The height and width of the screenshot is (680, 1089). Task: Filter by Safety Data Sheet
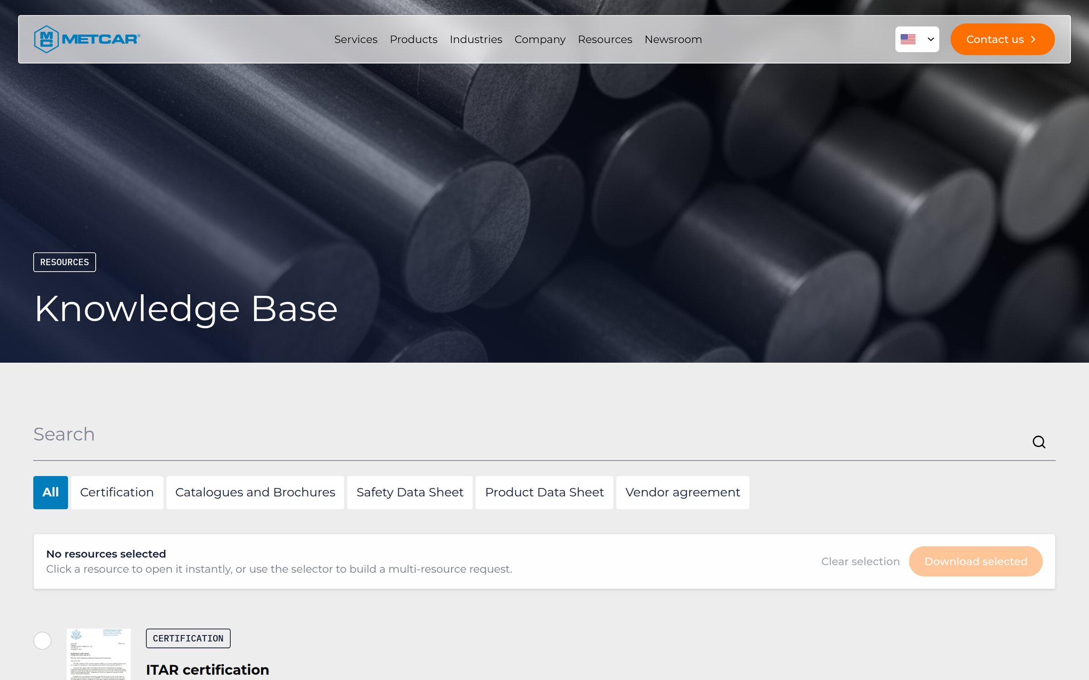(x=410, y=492)
